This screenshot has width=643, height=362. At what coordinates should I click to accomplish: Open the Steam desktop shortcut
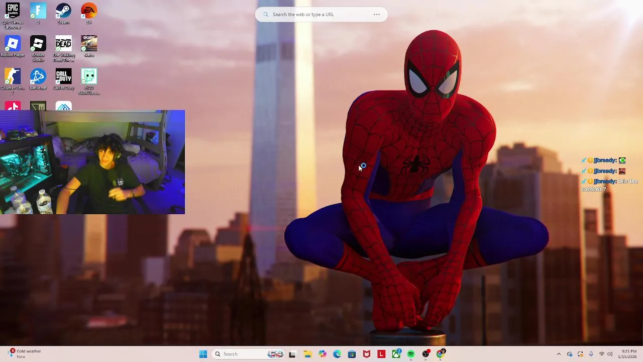(x=63, y=14)
